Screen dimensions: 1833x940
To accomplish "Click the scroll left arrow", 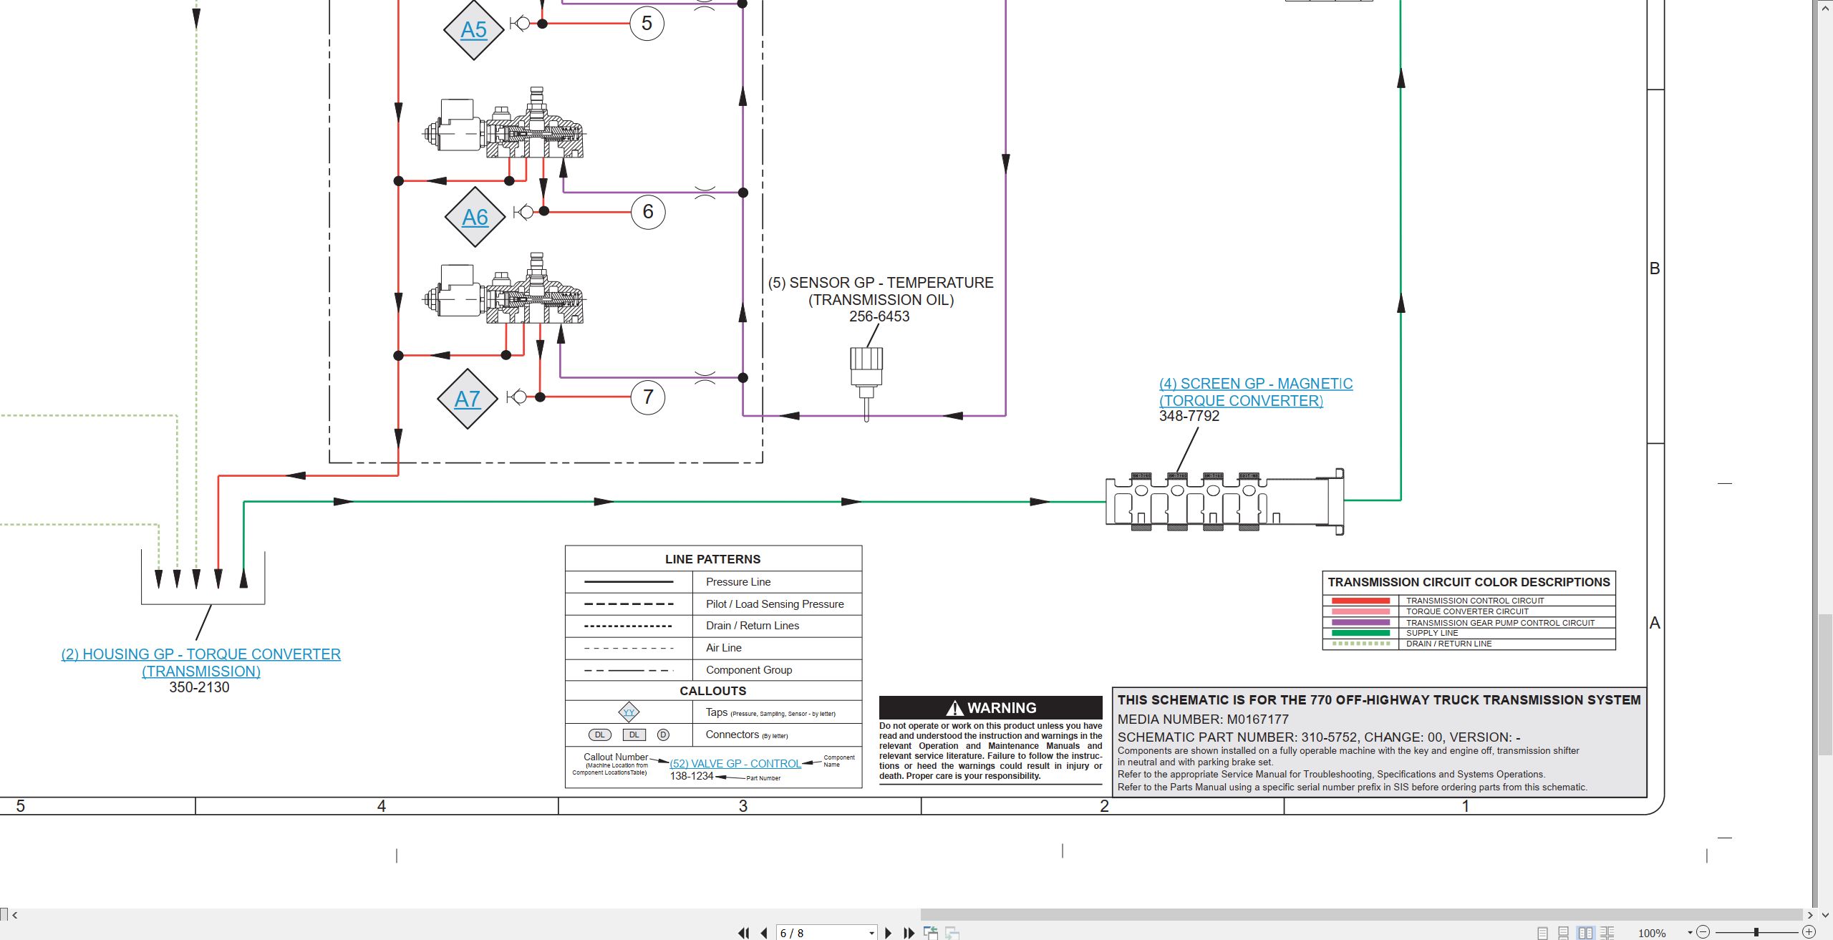I will pyautogui.click(x=15, y=915).
